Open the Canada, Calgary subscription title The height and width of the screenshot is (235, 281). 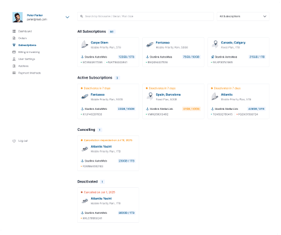[x=233, y=43]
